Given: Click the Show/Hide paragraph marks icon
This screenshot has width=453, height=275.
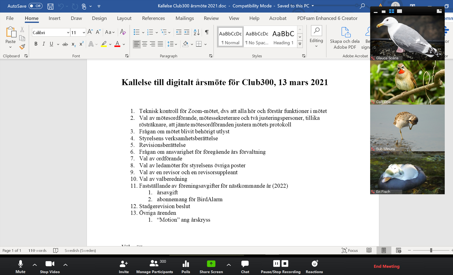Looking at the screenshot, I should [x=207, y=32].
